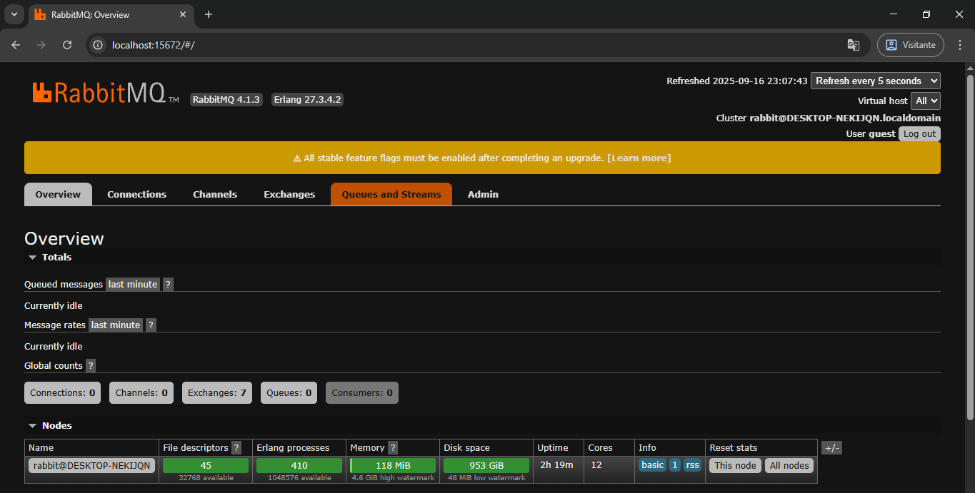Go back in browser history
Viewport: 975px width, 493px height.
[16, 44]
